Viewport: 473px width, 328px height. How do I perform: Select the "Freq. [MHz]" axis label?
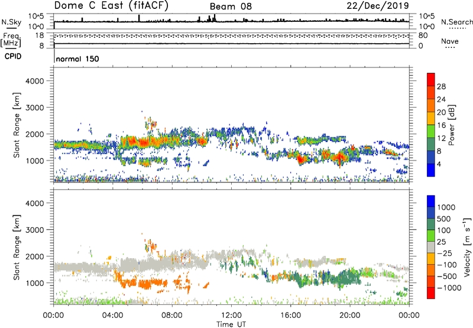click(x=11, y=40)
